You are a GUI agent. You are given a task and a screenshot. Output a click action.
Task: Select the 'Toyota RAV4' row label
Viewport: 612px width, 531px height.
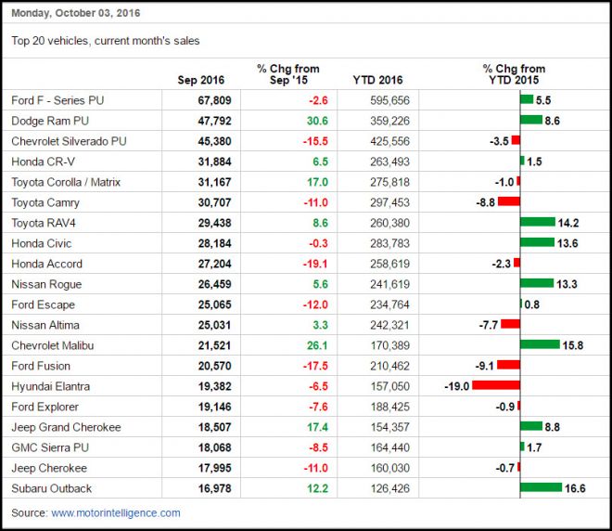(44, 223)
